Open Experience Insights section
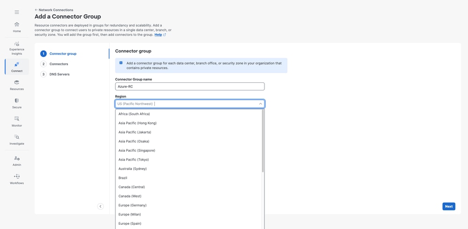 tap(17, 48)
